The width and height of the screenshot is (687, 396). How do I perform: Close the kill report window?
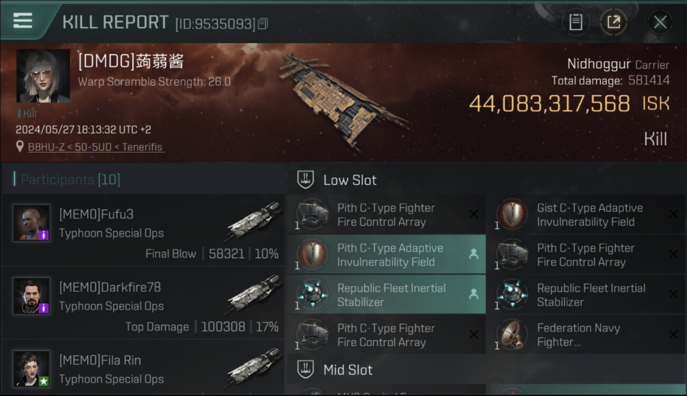pyautogui.click(x=660, y=22)
